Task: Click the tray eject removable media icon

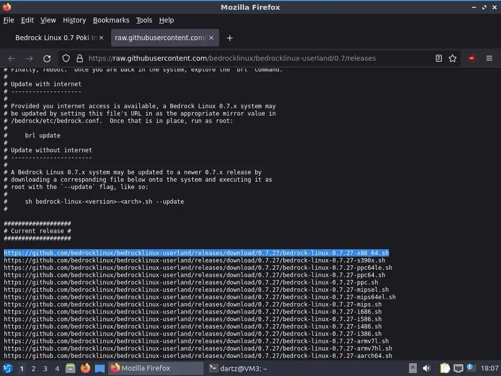Action: pos(413,368)
